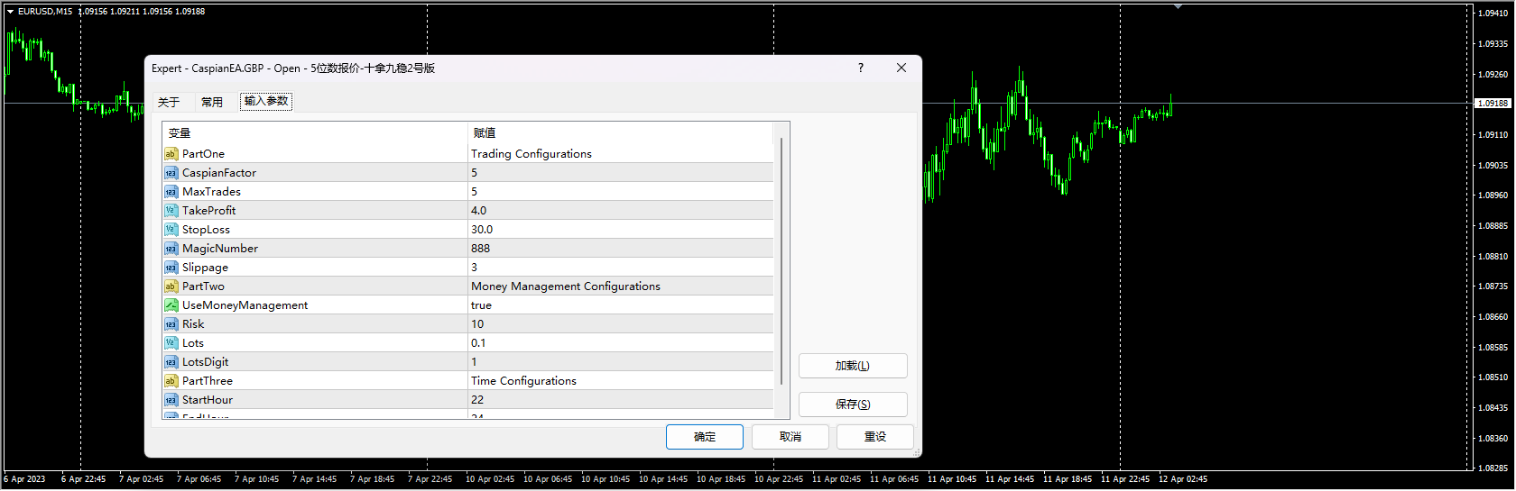
Task: Click the 保存(S) button
Action: click(852, 405)
